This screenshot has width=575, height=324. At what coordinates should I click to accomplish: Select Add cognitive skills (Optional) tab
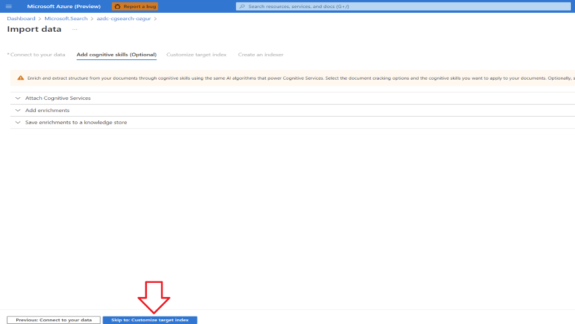116,55
